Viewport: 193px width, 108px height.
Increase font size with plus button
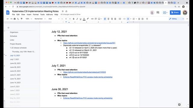tap(70, 19)
